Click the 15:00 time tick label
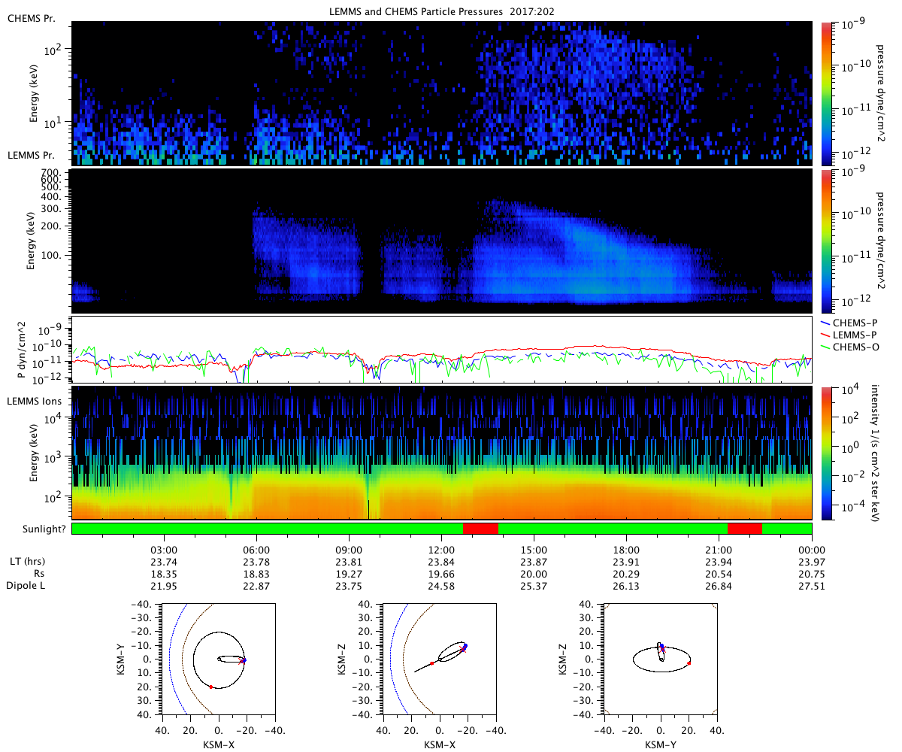This screenshot has height=752, width=902. coord(534,550)
